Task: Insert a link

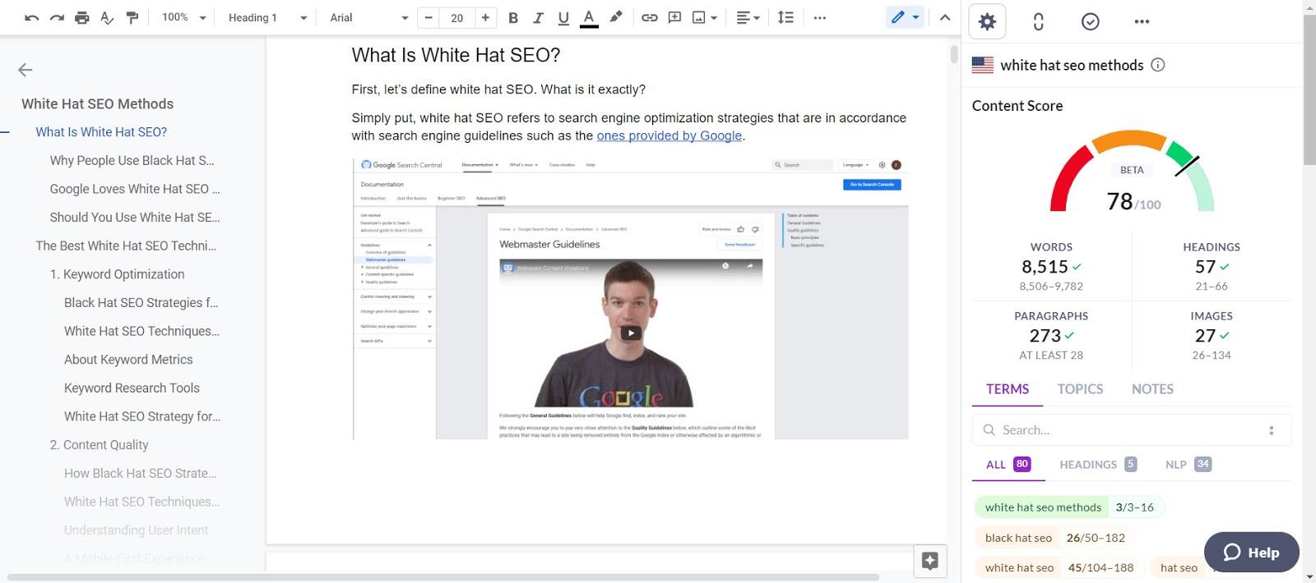Action: click(650, 17)
